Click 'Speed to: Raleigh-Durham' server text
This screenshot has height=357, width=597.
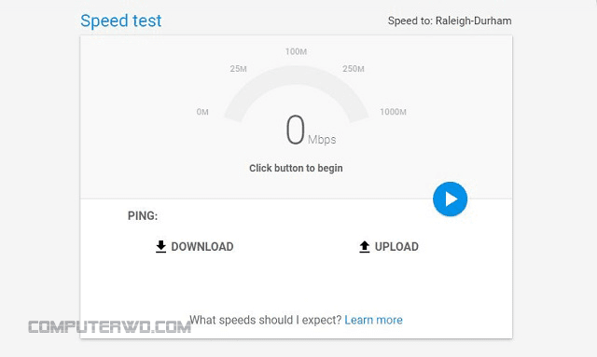(x=450, y=21)
